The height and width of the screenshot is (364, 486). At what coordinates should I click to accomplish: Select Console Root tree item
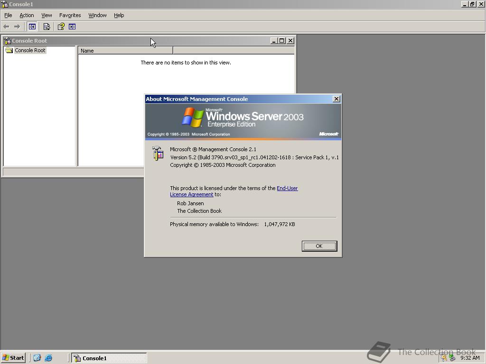point(30,50)
